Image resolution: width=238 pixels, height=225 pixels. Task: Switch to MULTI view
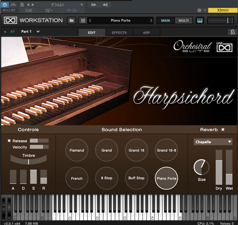pyautogui.click(x=184, y=21)
